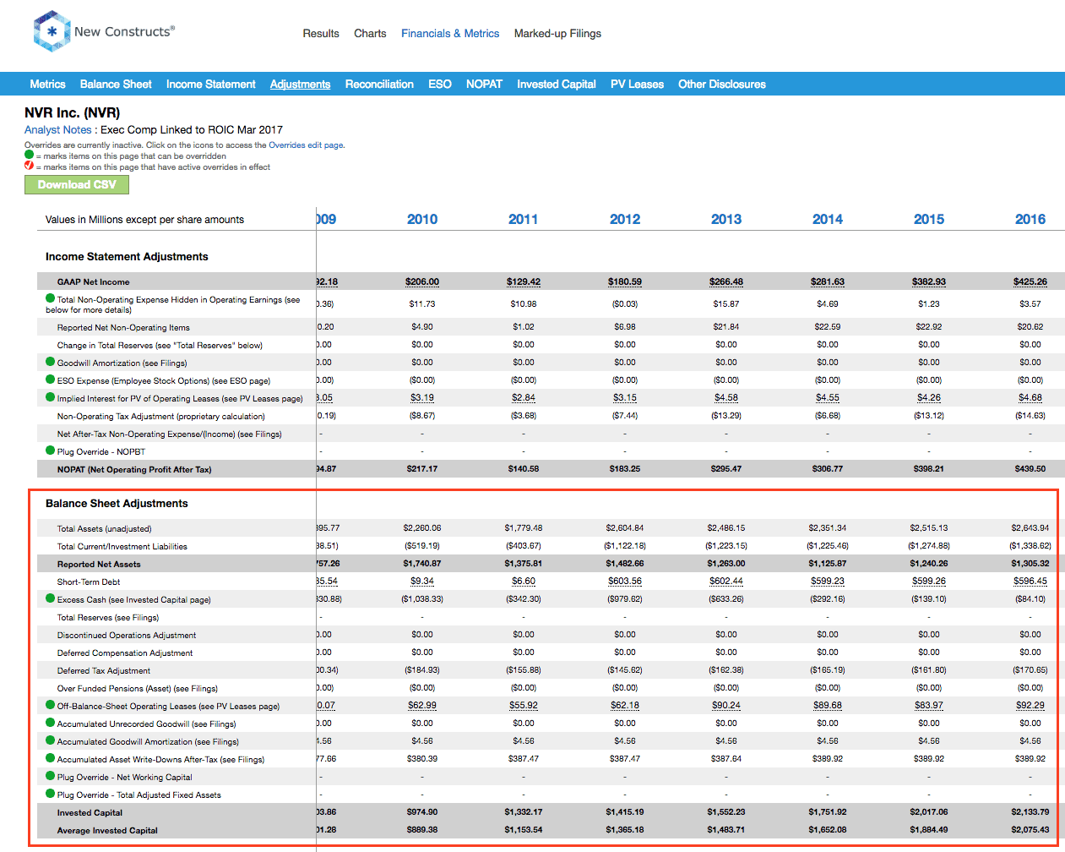Click the green icon beside Implied Interest for PV row

coord(51,397)
